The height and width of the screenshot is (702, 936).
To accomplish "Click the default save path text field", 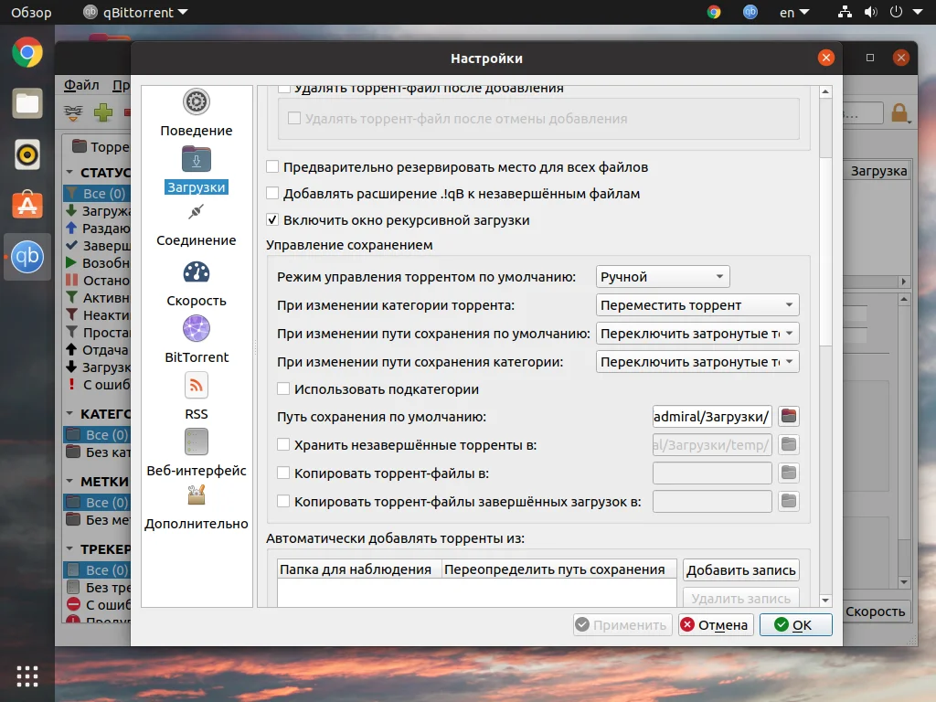I will pyautogui.click(x=712, y=417).
